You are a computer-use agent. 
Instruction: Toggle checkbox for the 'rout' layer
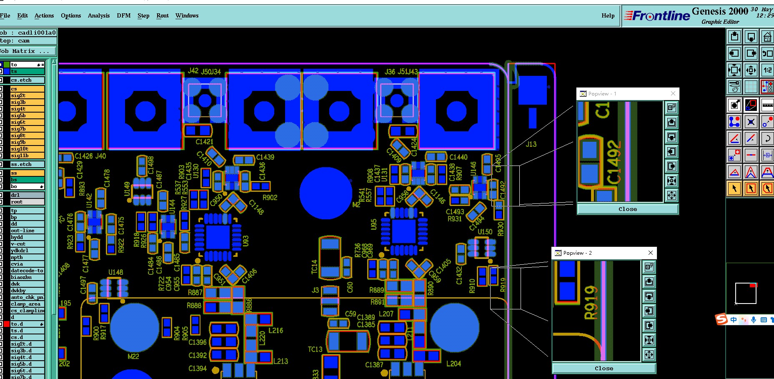pyautogui.click(x=1, y=202)
